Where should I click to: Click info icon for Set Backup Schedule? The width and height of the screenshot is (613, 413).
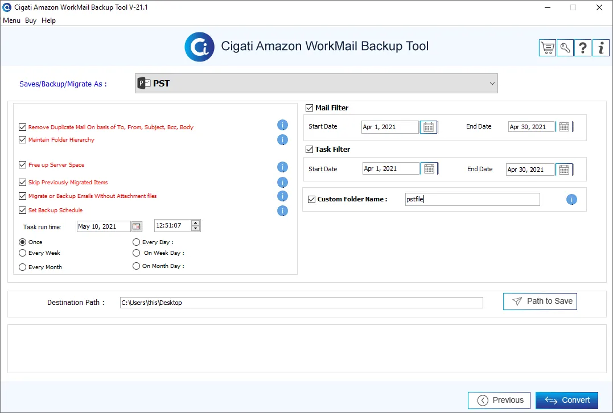pos(283,211)
